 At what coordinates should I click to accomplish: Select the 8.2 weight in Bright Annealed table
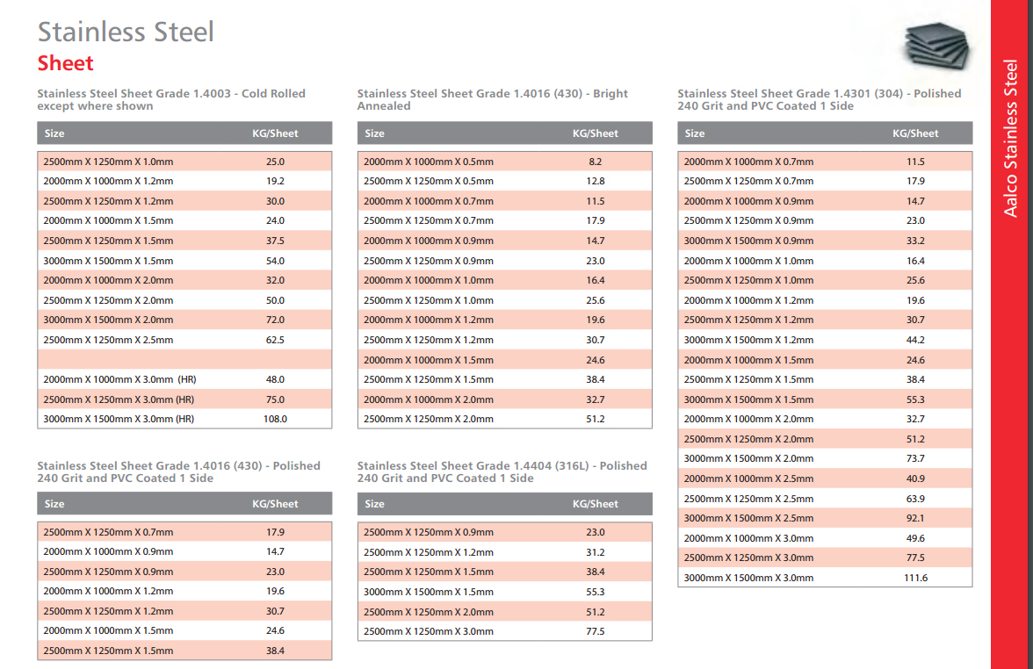[596, 162]
